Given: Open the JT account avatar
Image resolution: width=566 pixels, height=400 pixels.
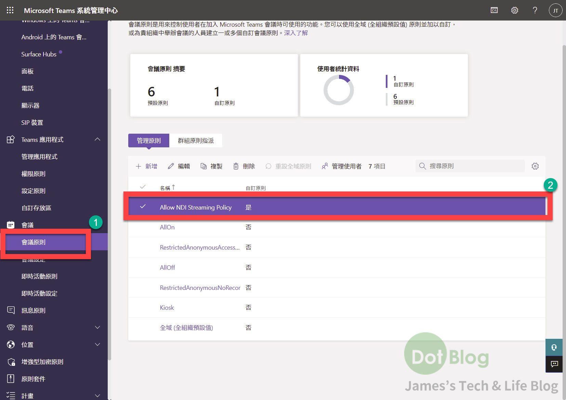Looking at the screenshot, I should [x=555, y=11].
